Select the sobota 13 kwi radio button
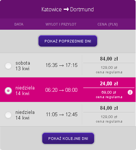 [x=8, y=66]
